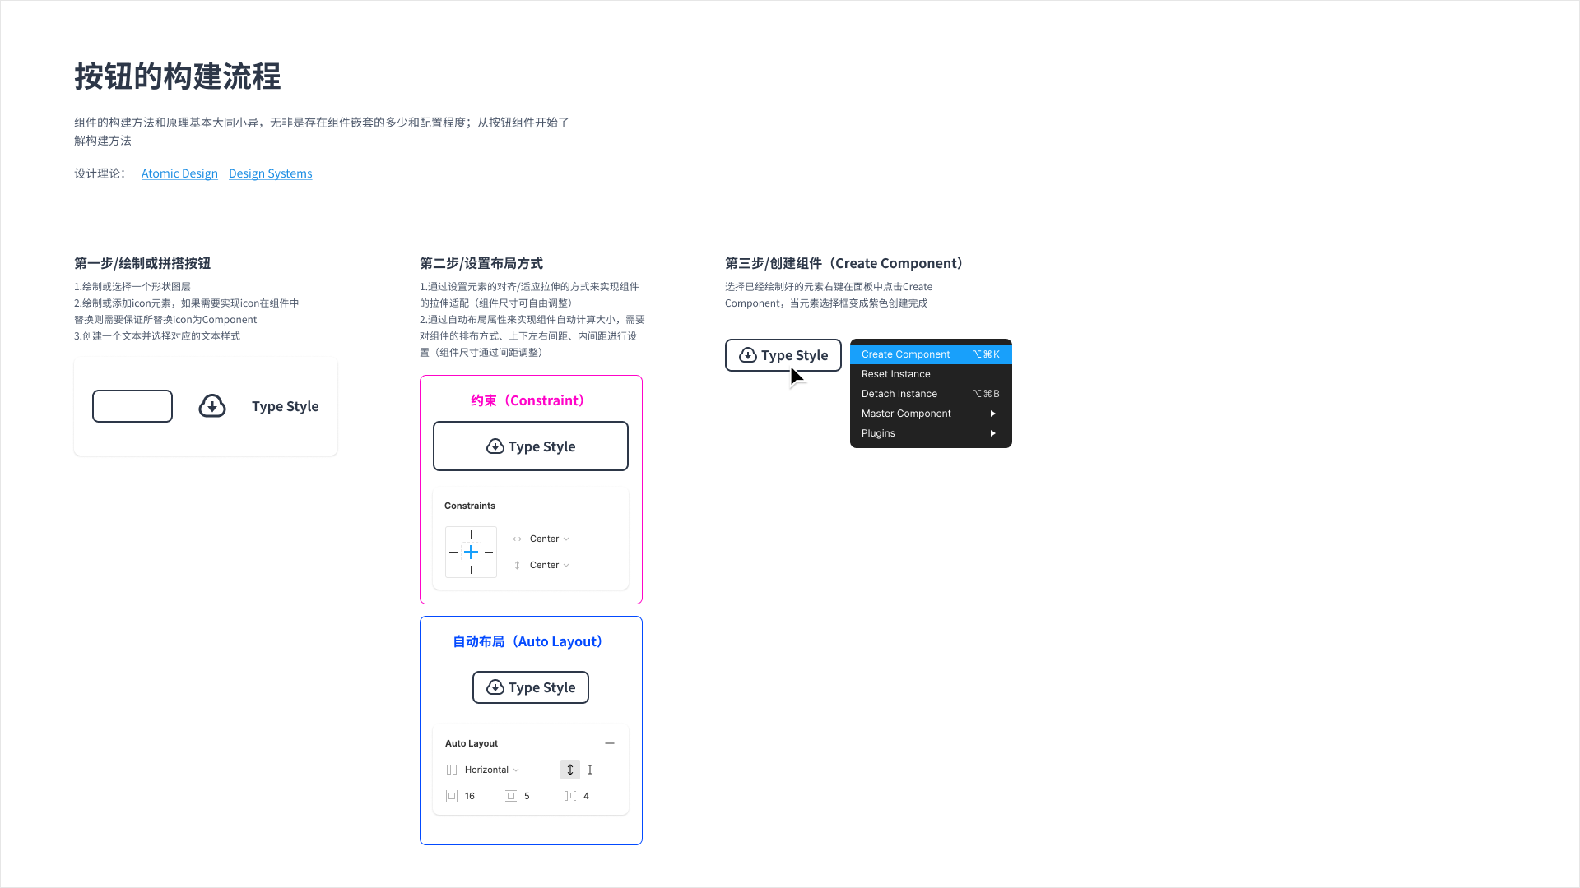
Task: Expand the Master Component submenu
Action: (930, 413)
